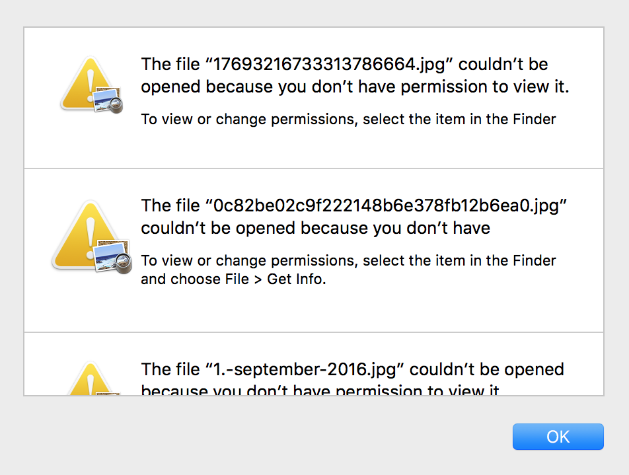Viewport: 629px width, 475px height.
Task: Click second error's "To view or change permissions" line
Action: click(348, 260)
